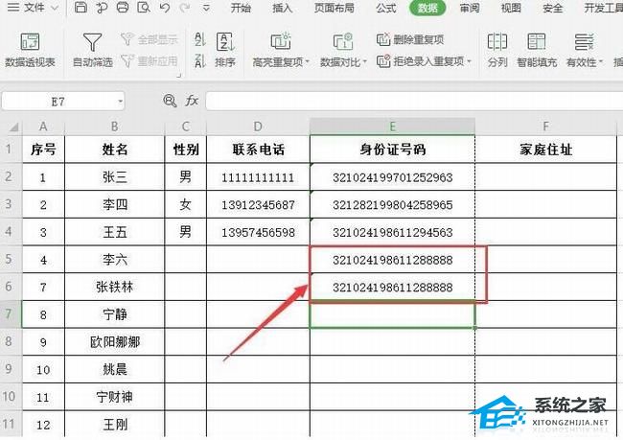The image size is (623, 440).
Task: Expand the quick access toolbar dropdown
Action: pyautogui.click(x=206, y=7)
